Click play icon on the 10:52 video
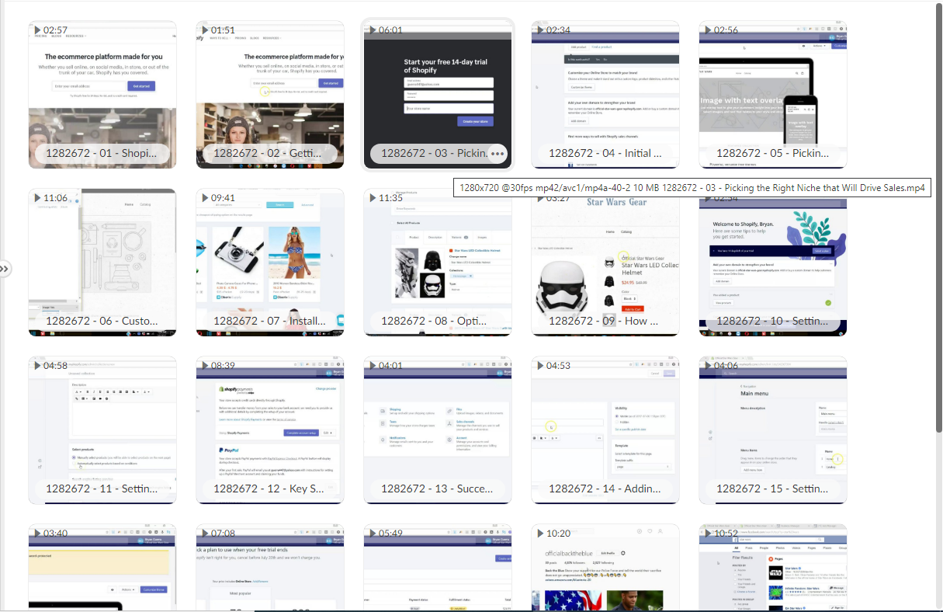 pos(708,534)
